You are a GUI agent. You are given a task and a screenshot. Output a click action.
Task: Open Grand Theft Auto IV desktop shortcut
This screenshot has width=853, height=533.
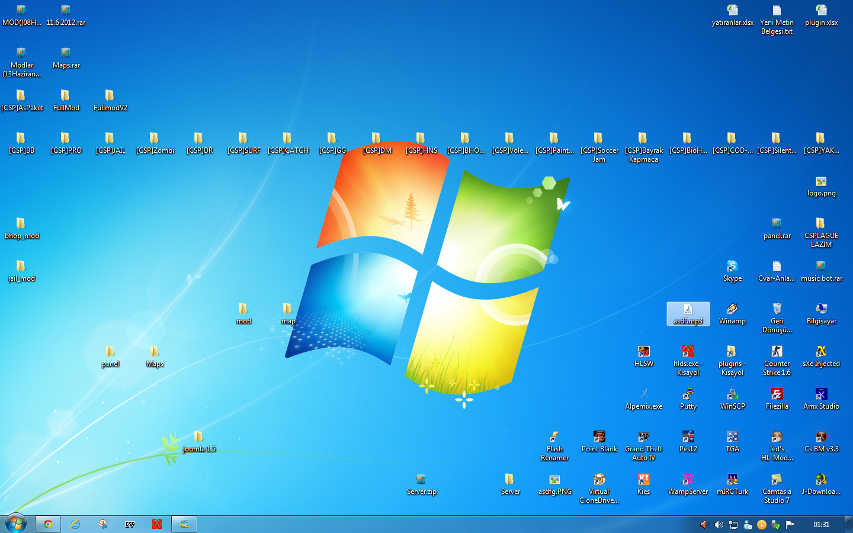pyautogui.click(x=644, y=445)
